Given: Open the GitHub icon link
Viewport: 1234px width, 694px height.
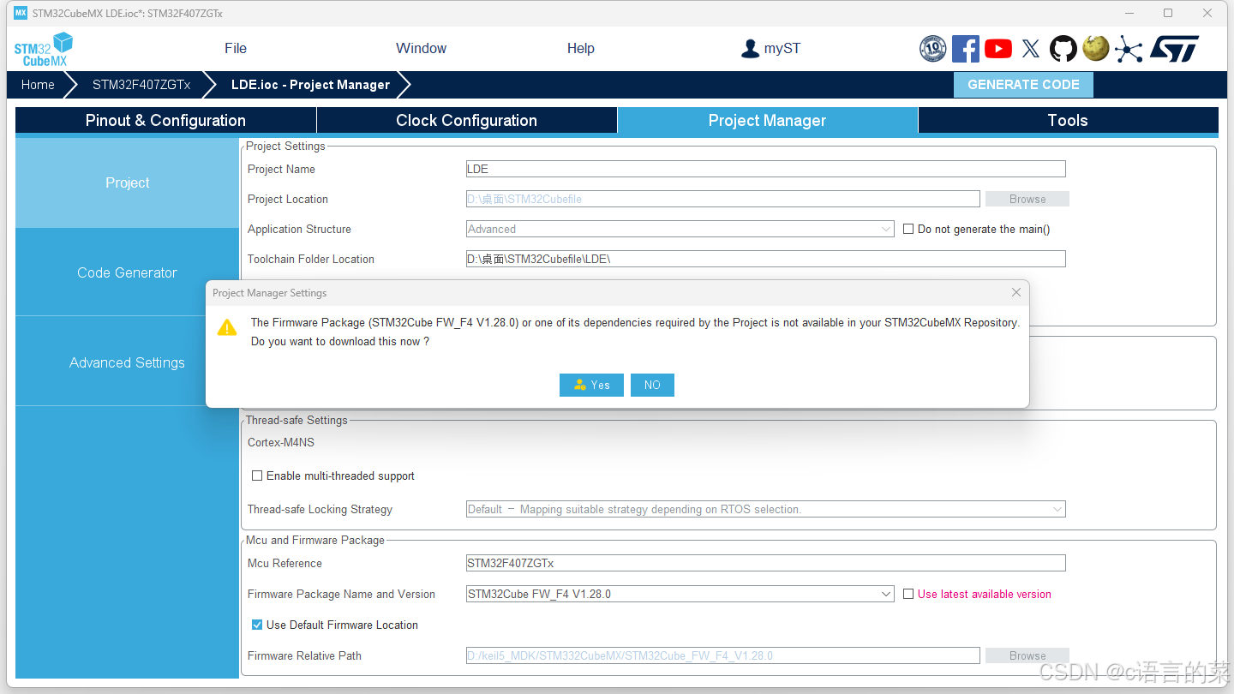Looking at the screenshot, I should click(1063, 49).
